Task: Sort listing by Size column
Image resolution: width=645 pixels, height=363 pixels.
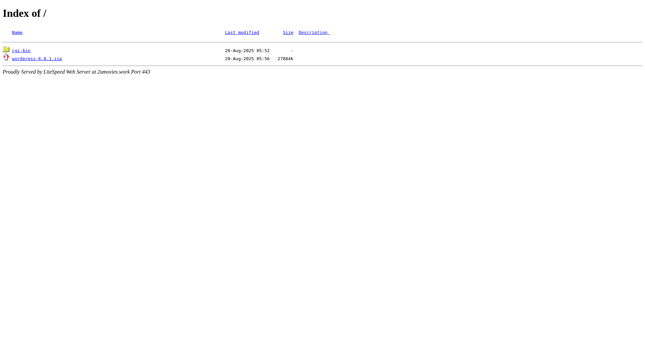Action: 288,33
